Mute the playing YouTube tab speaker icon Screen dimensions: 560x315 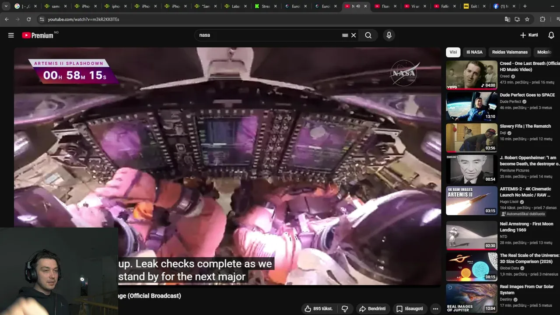point(358,6)
